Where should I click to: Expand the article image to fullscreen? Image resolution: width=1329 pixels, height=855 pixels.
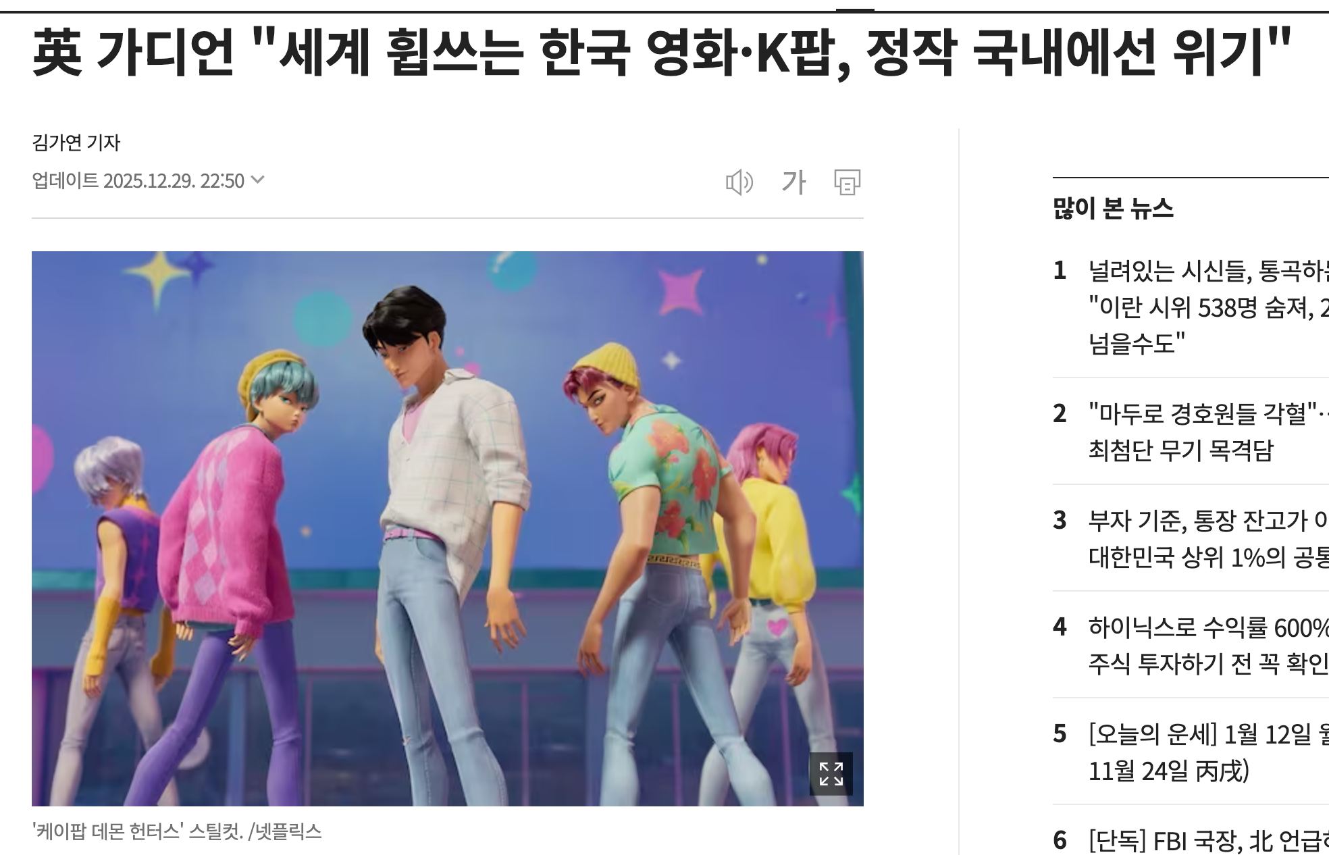click(x=831, y=774)
